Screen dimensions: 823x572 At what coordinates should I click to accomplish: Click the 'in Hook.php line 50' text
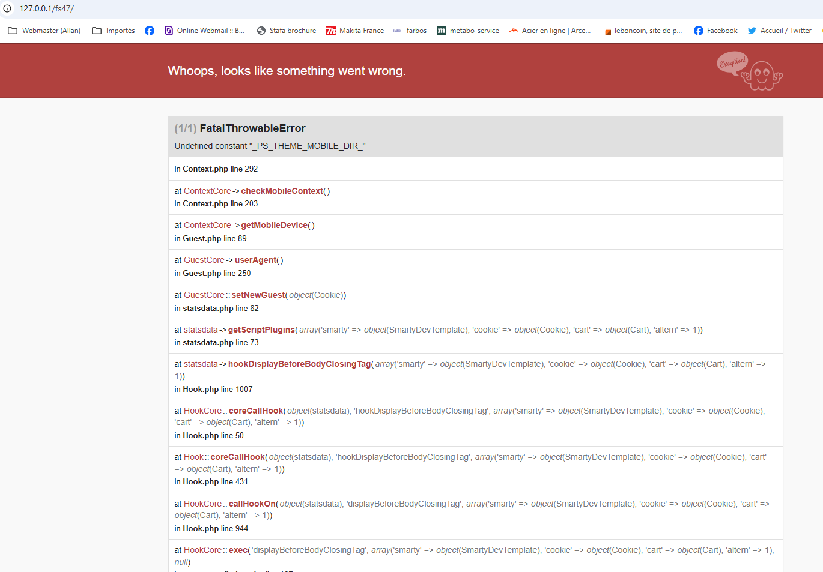coord(209,435)
